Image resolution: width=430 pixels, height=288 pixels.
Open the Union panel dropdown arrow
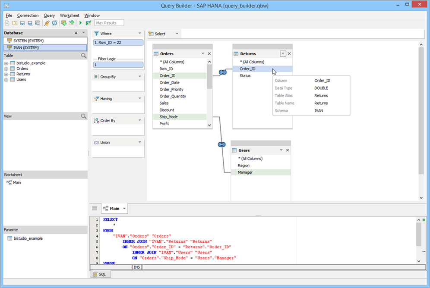[139, 142]
